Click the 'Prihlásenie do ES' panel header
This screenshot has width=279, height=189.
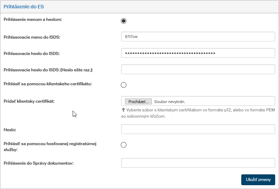pyautogui.click(x=24, y=7)
